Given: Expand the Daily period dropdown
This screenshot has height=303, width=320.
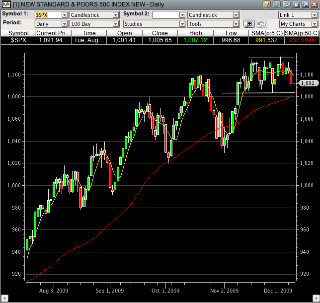Looking at the screenshot, I should pyautogui.click(x=65, y=24).
